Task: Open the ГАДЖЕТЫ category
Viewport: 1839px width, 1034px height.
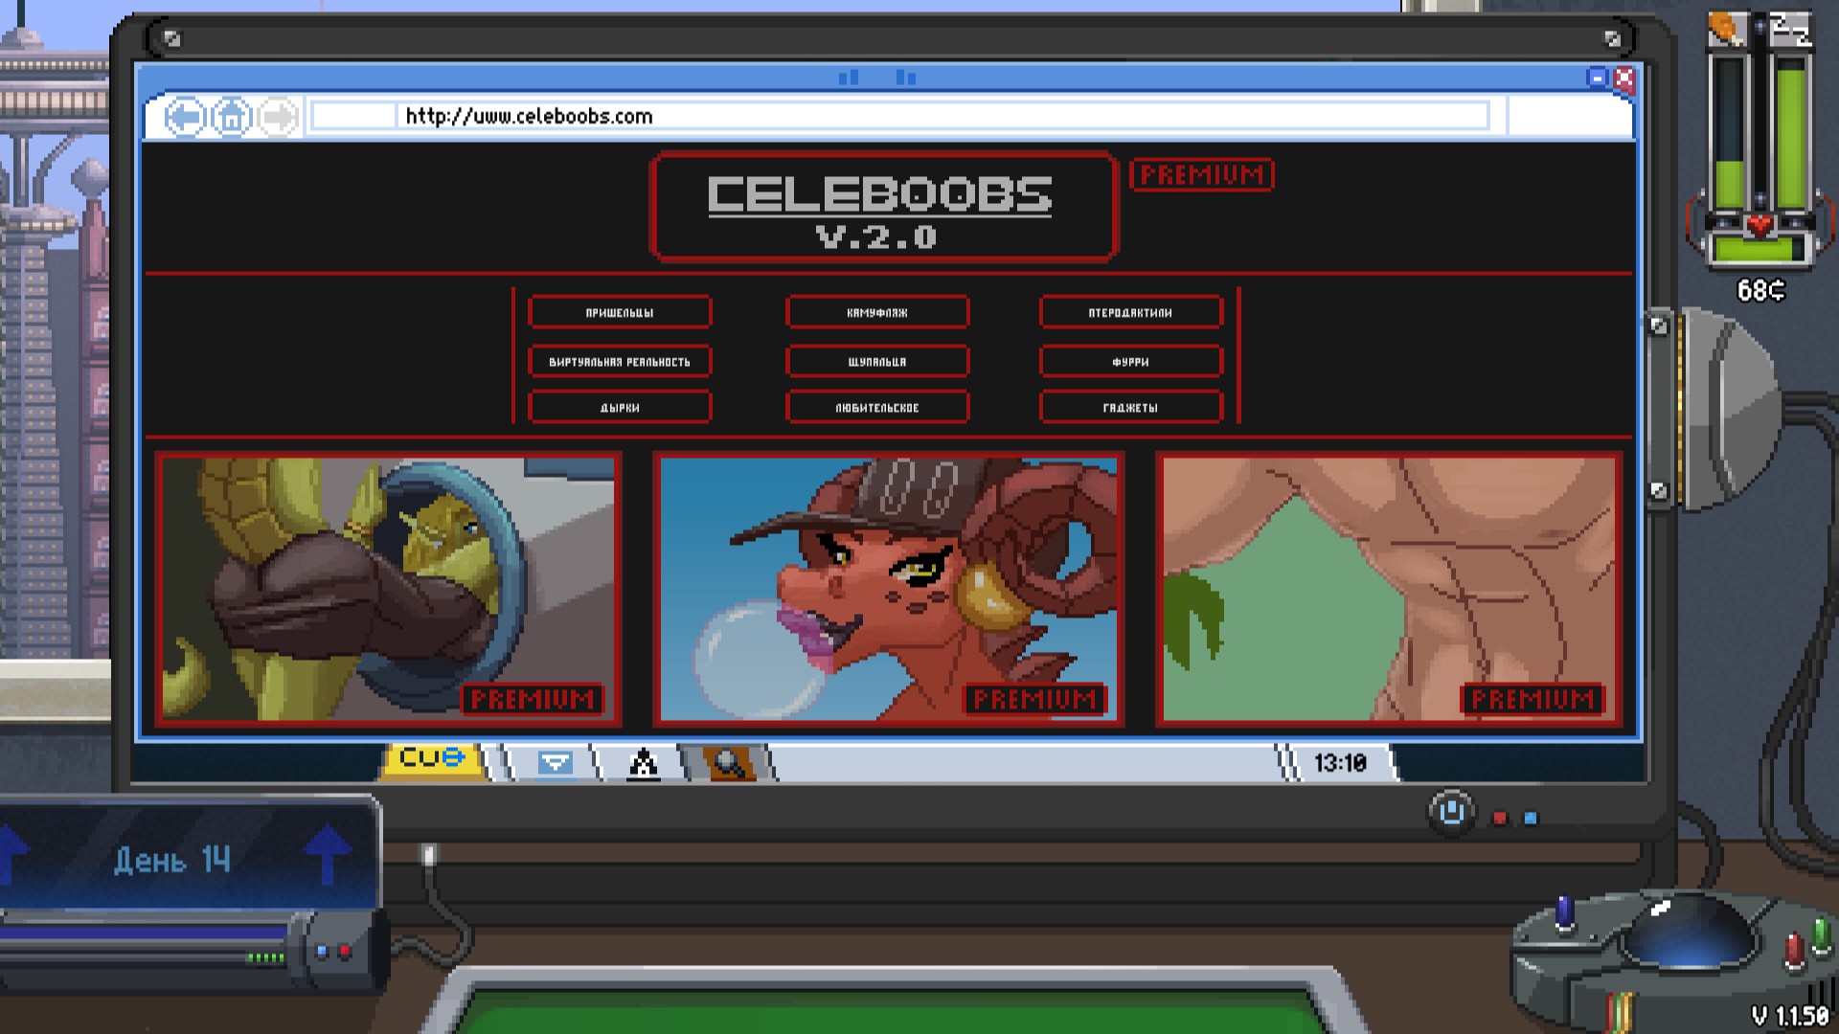Action: (1130, 408)
